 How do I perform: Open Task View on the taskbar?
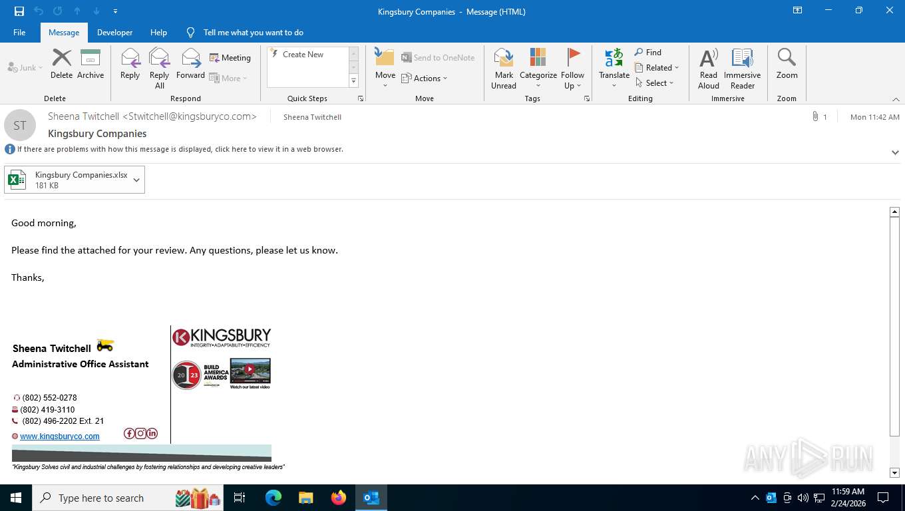(x=240, y=498)
